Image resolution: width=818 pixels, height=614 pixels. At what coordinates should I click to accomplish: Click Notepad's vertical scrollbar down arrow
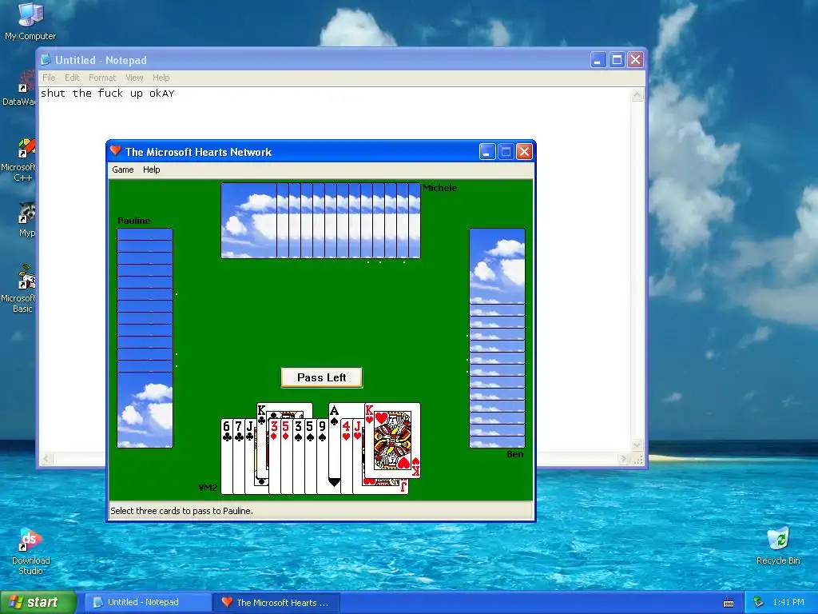tap(637, 445)
